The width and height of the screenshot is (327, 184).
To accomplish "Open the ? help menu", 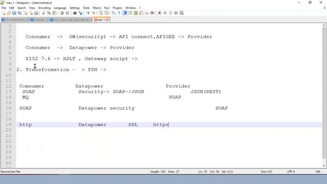I will pyautogui.click(x=140, y=8).
